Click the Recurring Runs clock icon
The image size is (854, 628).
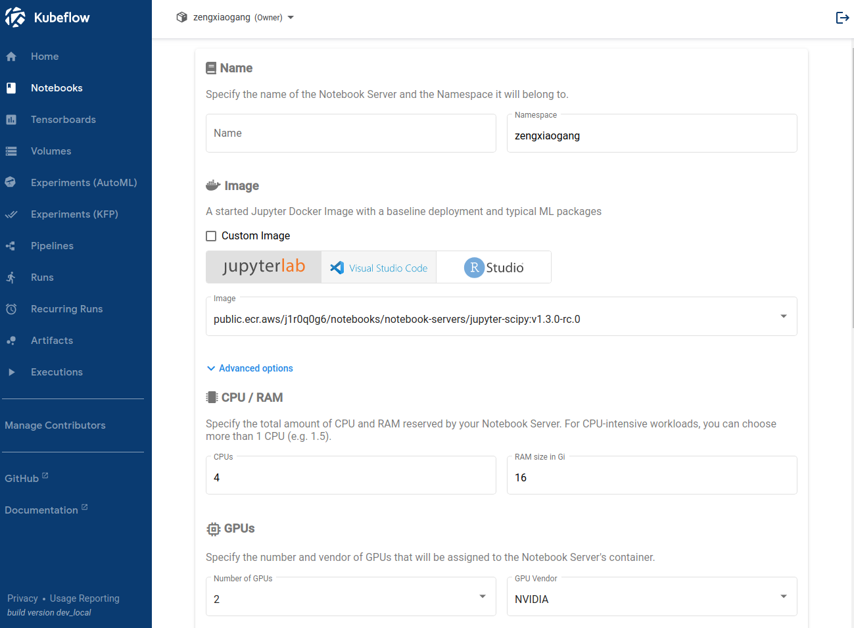[x=11, y=309]
